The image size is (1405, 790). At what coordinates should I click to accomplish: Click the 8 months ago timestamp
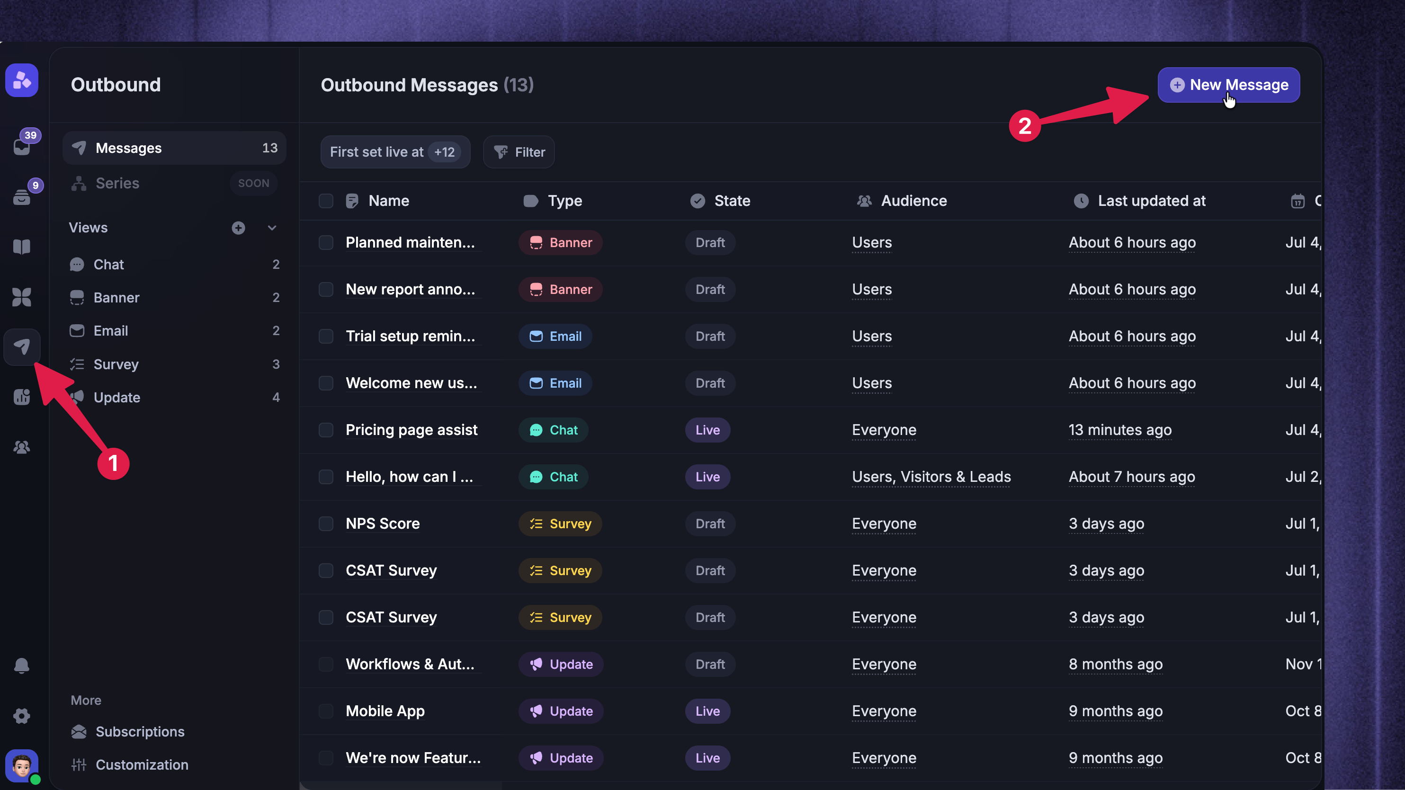1116,665
